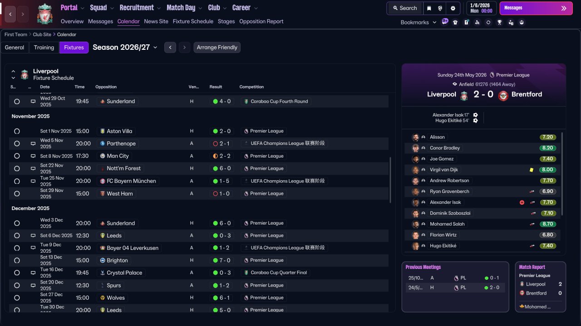Screen dimensions: 581x326
Task: Click the substitution icon for Mohamed Salah
Action: [532, 224]
